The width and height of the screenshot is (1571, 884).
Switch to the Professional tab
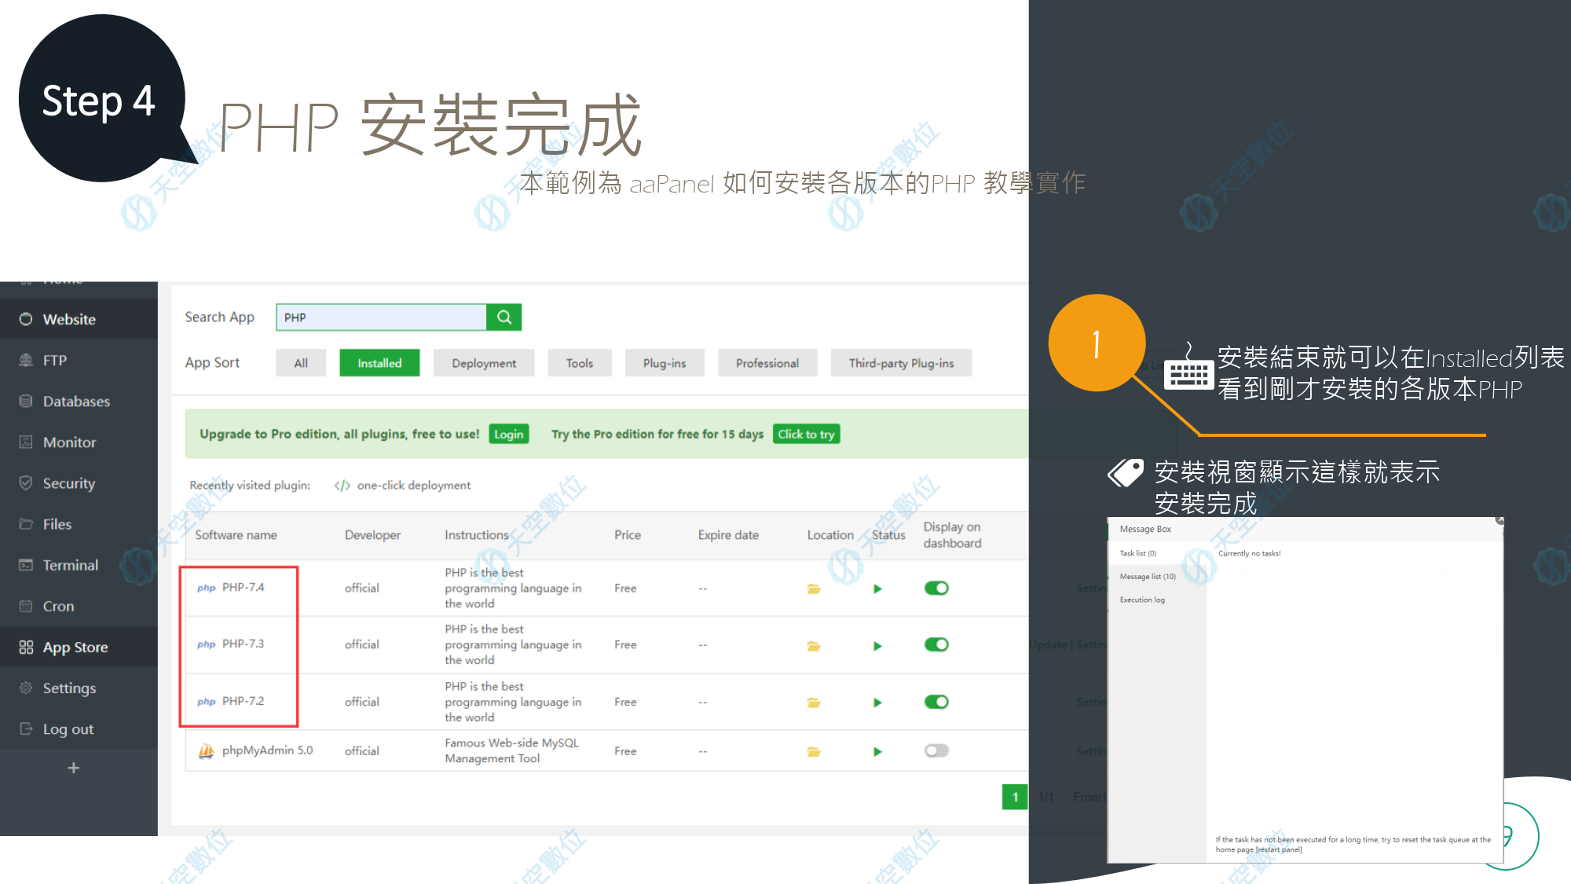point(767,362)
